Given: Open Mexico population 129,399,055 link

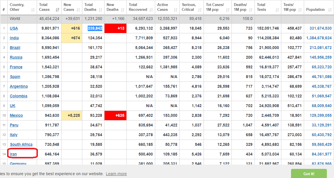Looking at the screenshot, I should pyautogui.click(x=321, y=115).
